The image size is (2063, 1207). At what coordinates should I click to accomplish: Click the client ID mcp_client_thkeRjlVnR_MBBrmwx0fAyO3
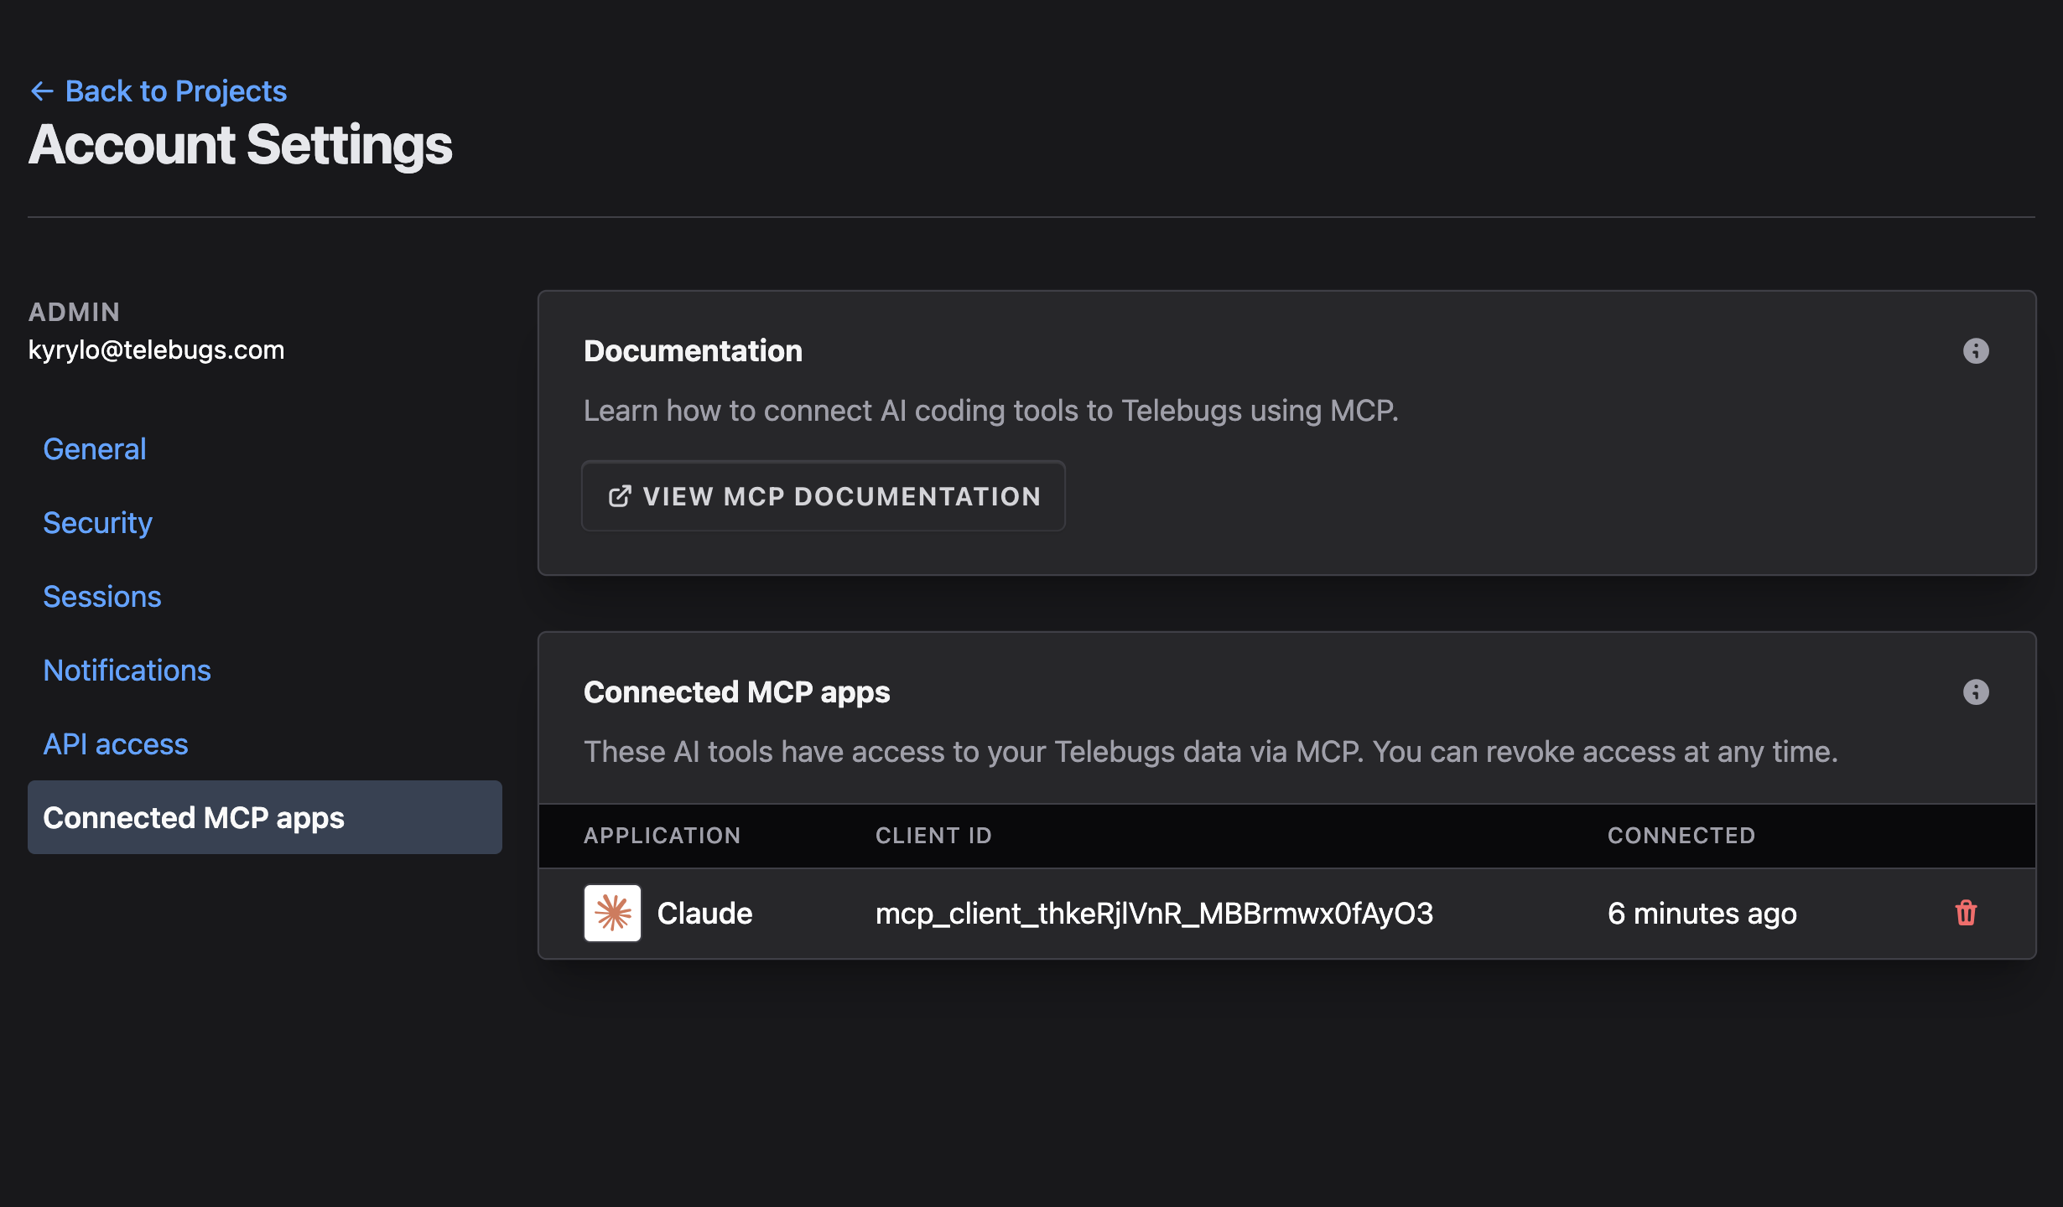click(1155, 913)
